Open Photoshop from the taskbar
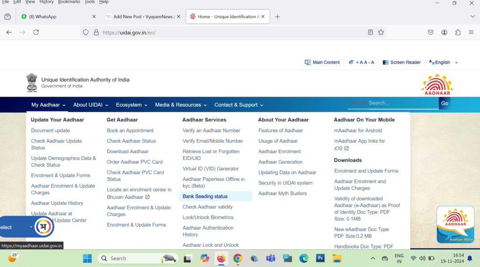This screenshot has height=267, width=480. (320, 259)
